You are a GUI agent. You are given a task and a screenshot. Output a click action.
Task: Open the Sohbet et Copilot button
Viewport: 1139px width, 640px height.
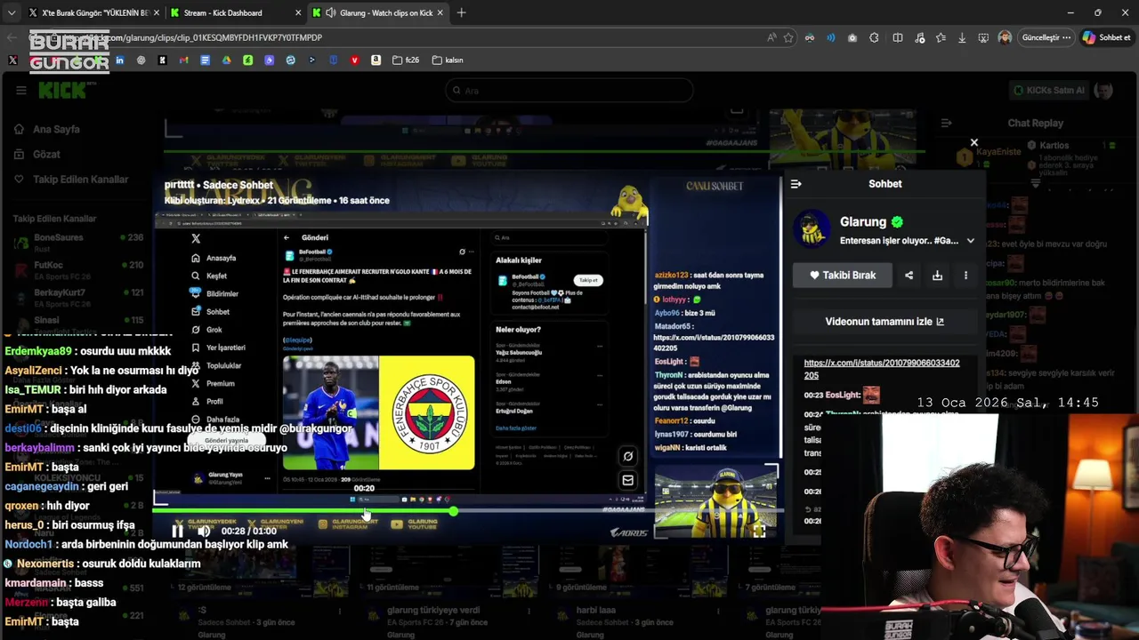(x=1106, y=37)
